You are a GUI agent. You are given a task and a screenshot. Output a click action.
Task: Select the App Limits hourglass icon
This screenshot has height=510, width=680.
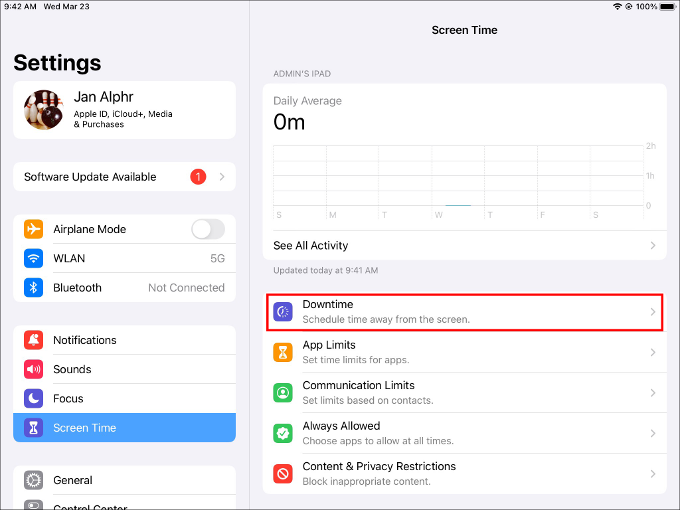(x=283, y=352)
